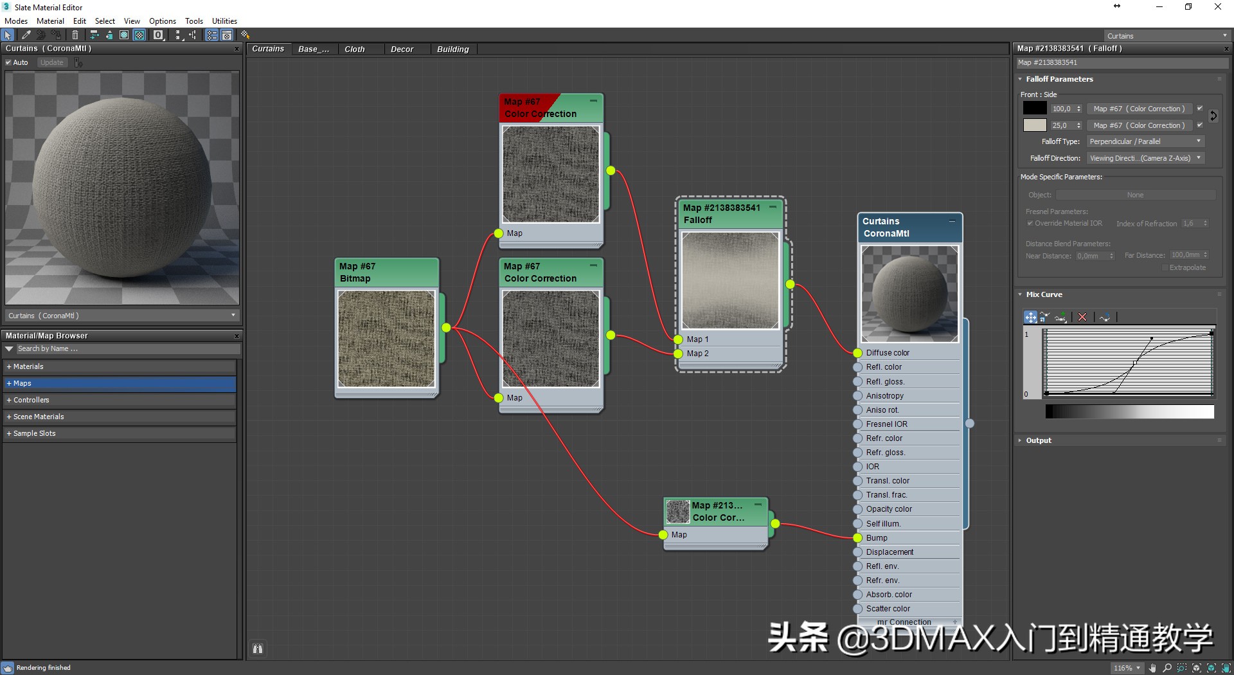Open the Material ID Channel flyout icon

[x=158, y=35]
